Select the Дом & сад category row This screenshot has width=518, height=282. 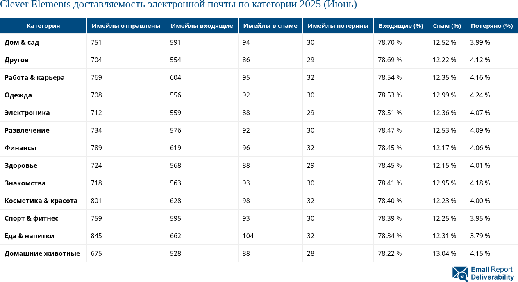(x=22, y=42)
